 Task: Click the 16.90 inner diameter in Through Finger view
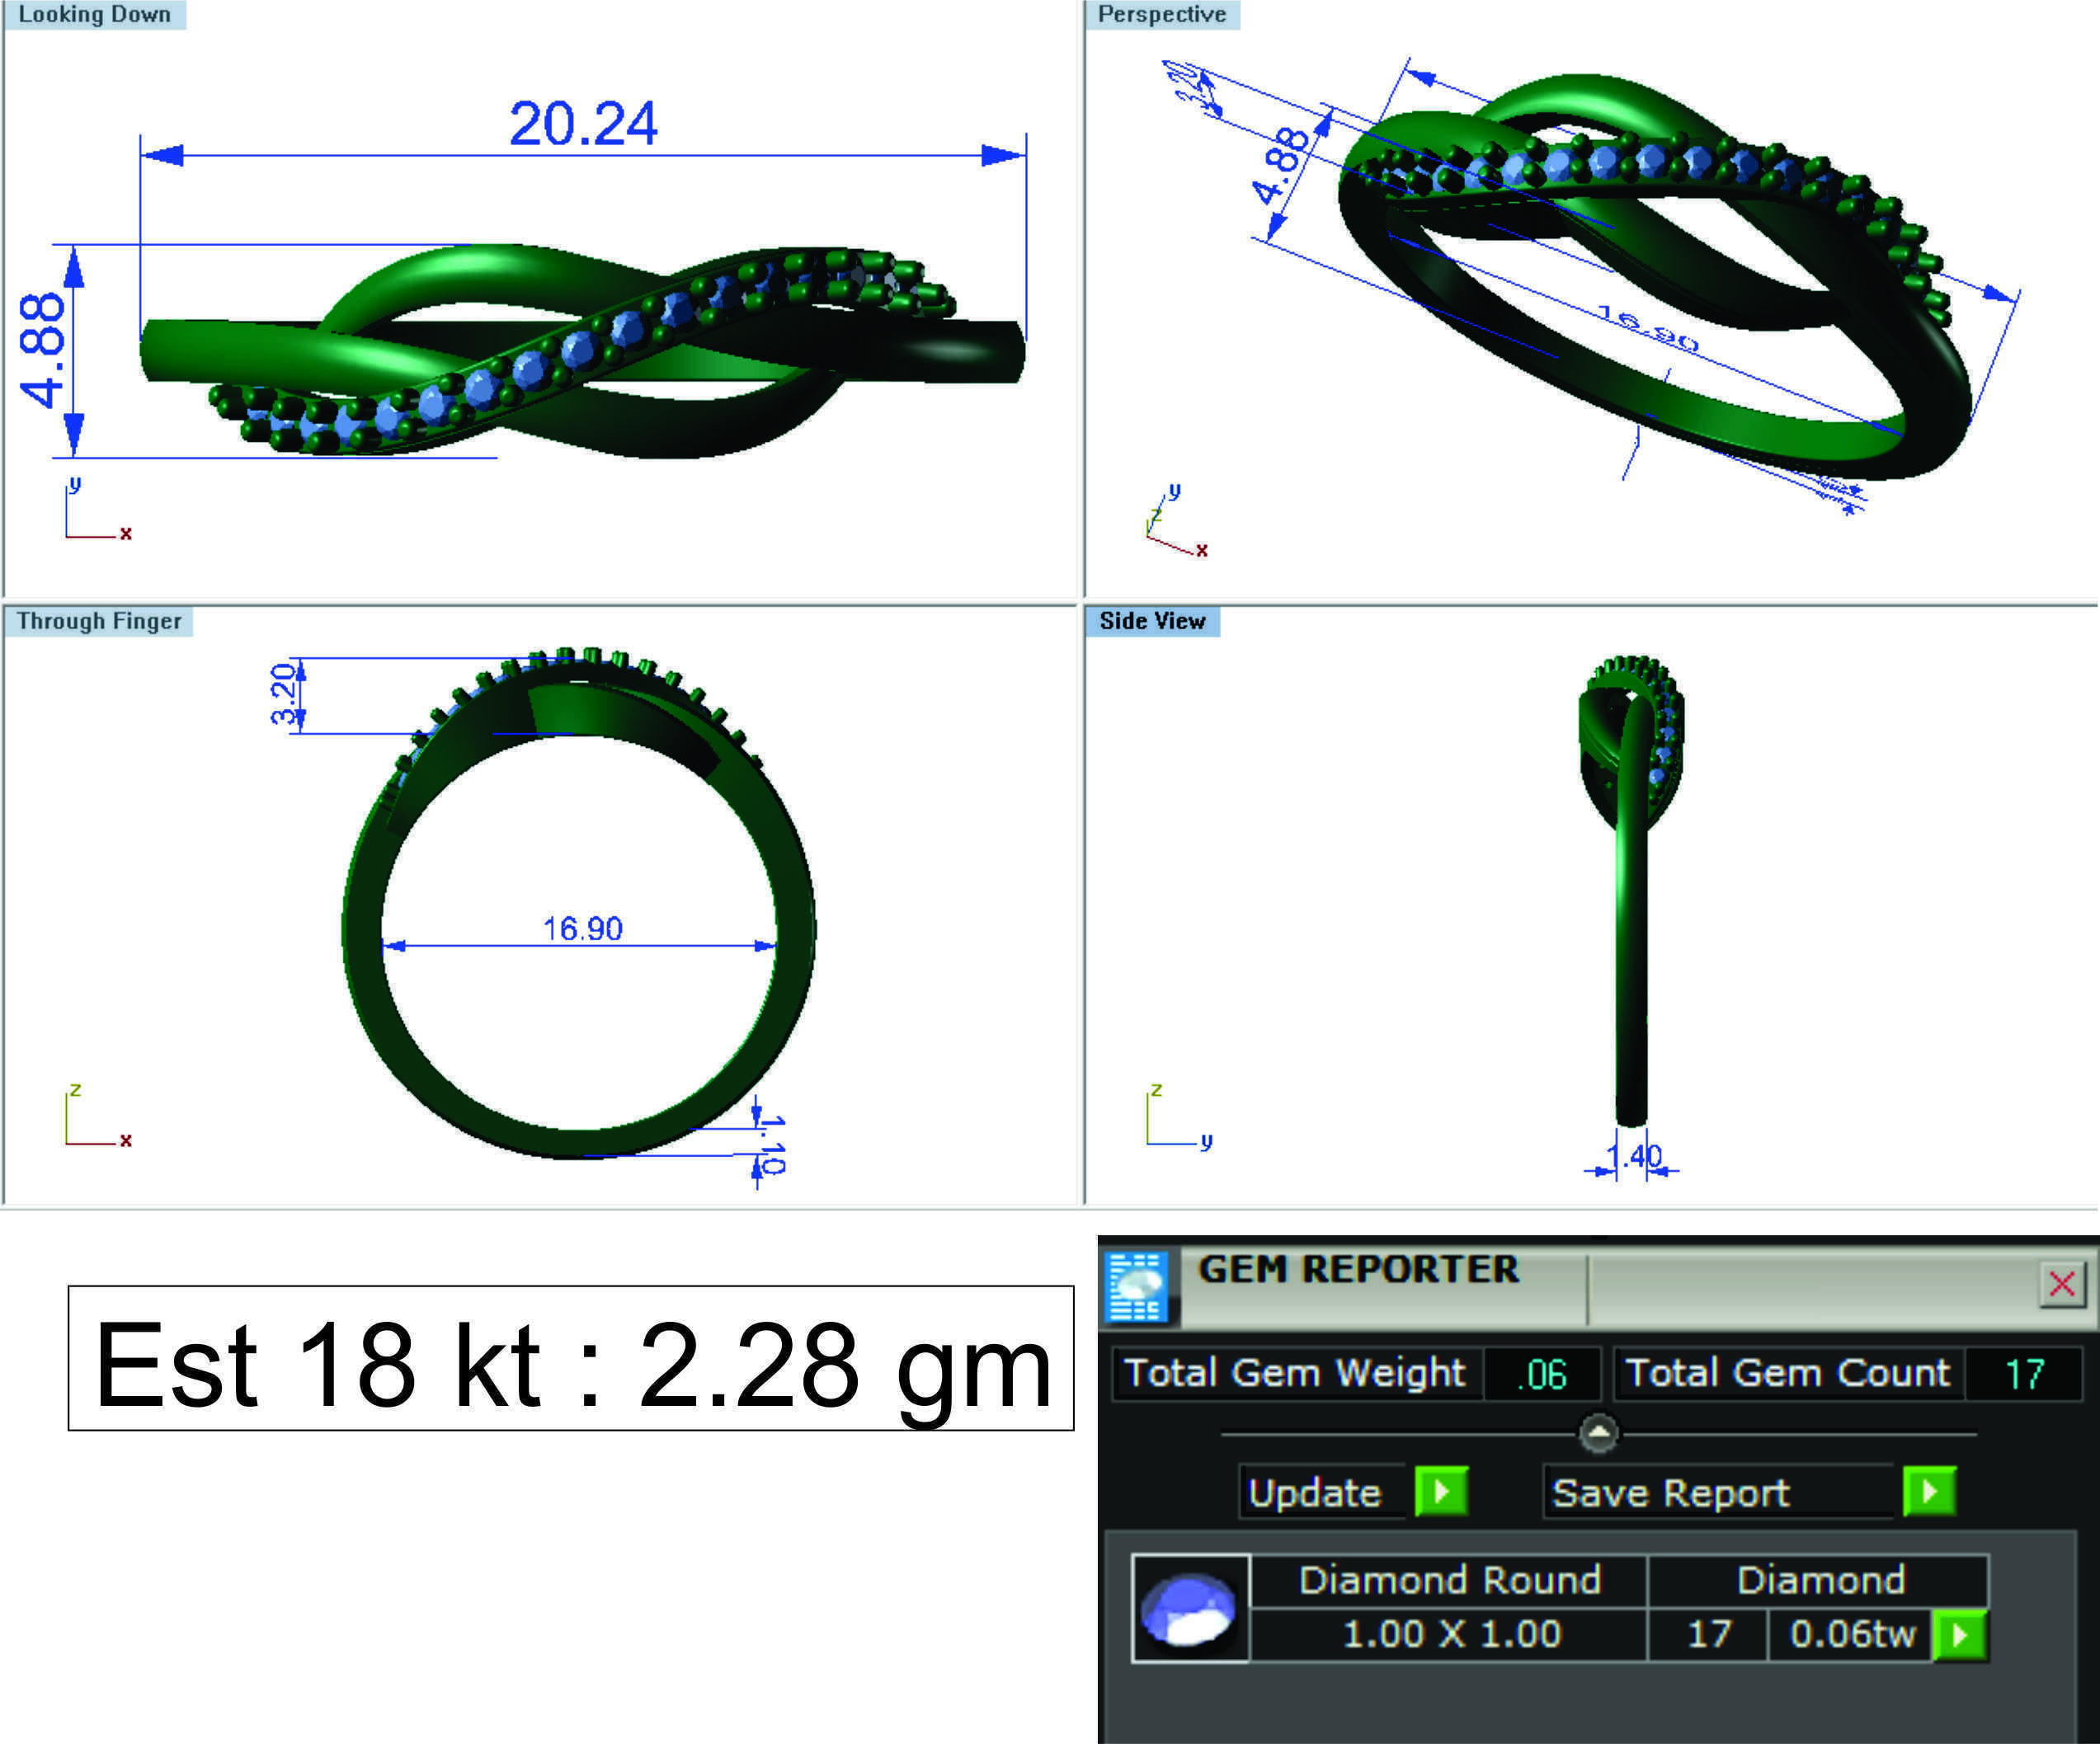pos(582,928)
